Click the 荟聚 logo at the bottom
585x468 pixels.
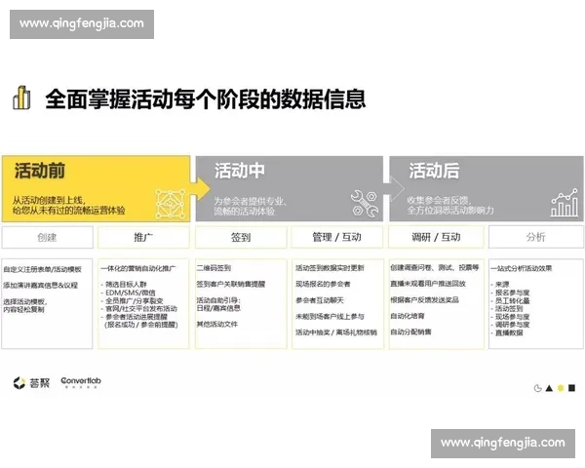(x=31, y=382)
